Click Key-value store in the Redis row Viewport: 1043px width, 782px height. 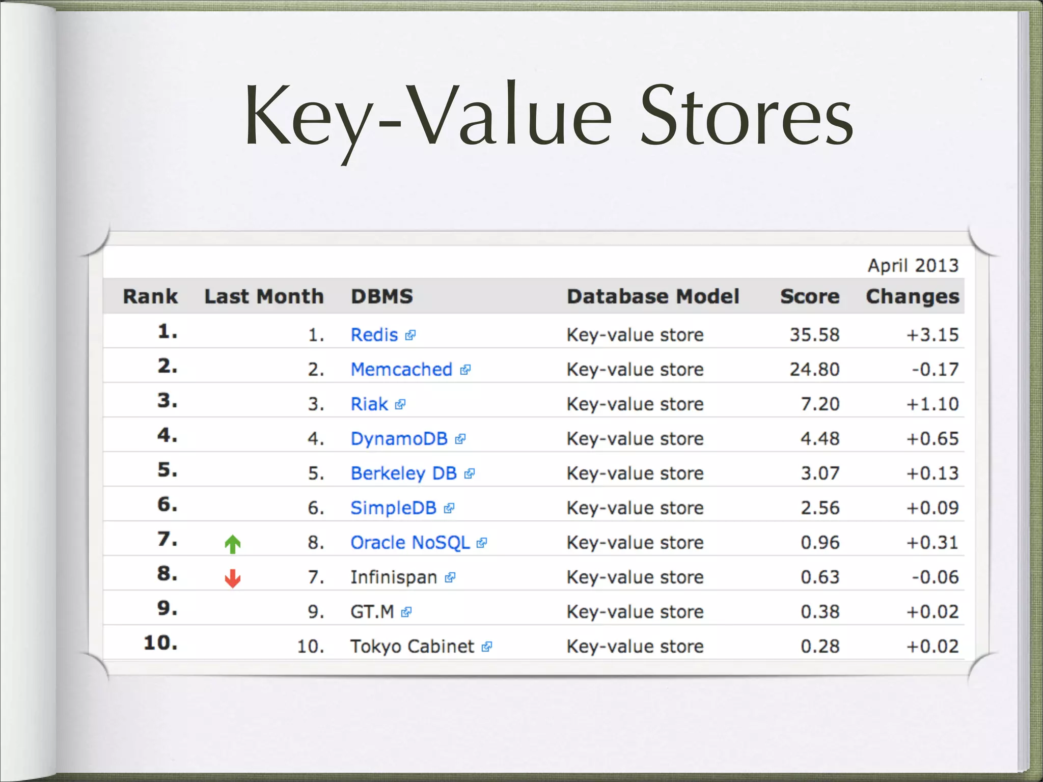[x=635, y=335]
